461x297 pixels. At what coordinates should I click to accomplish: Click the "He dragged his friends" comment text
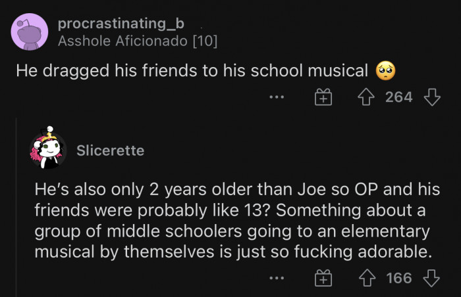click(x=191, y=71)
